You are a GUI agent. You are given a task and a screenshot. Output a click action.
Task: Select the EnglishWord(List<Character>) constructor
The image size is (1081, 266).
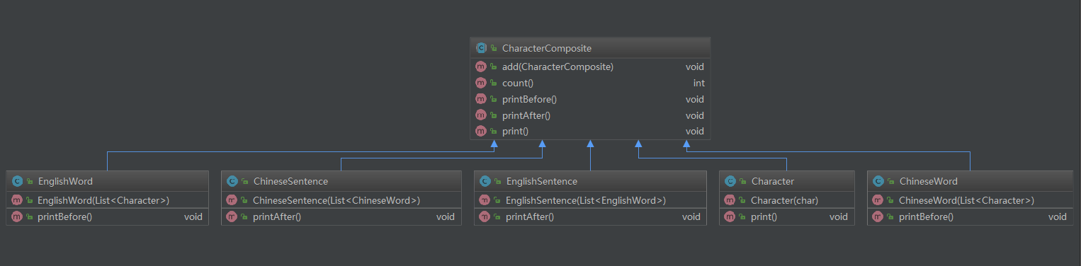(x=107, y=200)
